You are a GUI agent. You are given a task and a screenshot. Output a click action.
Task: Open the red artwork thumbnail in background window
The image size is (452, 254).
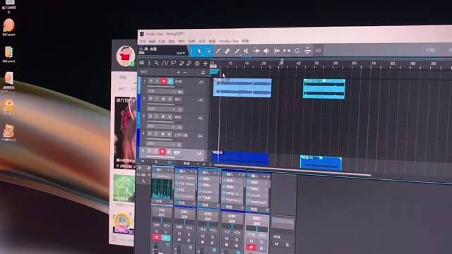coord(125,133)
